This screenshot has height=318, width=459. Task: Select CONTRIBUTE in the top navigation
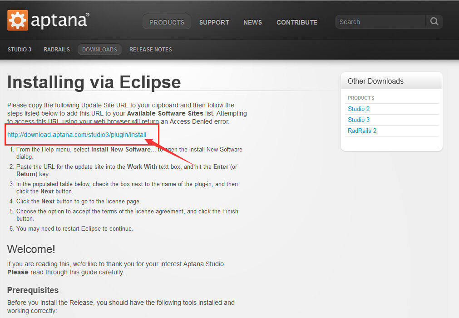(x=296, y=22)
